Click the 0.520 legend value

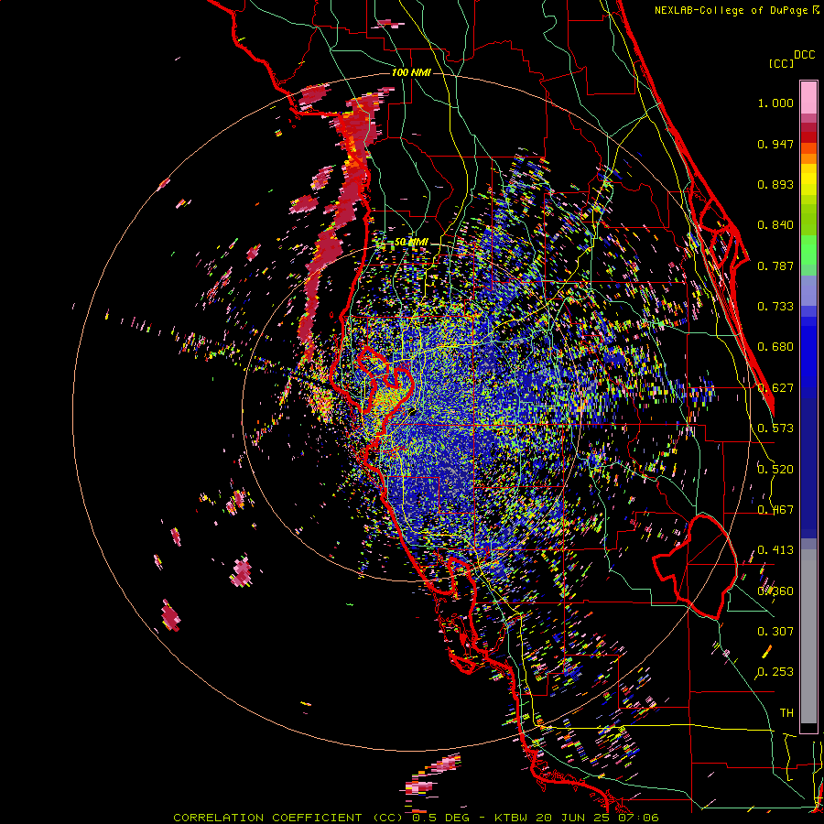coord(775,470)
